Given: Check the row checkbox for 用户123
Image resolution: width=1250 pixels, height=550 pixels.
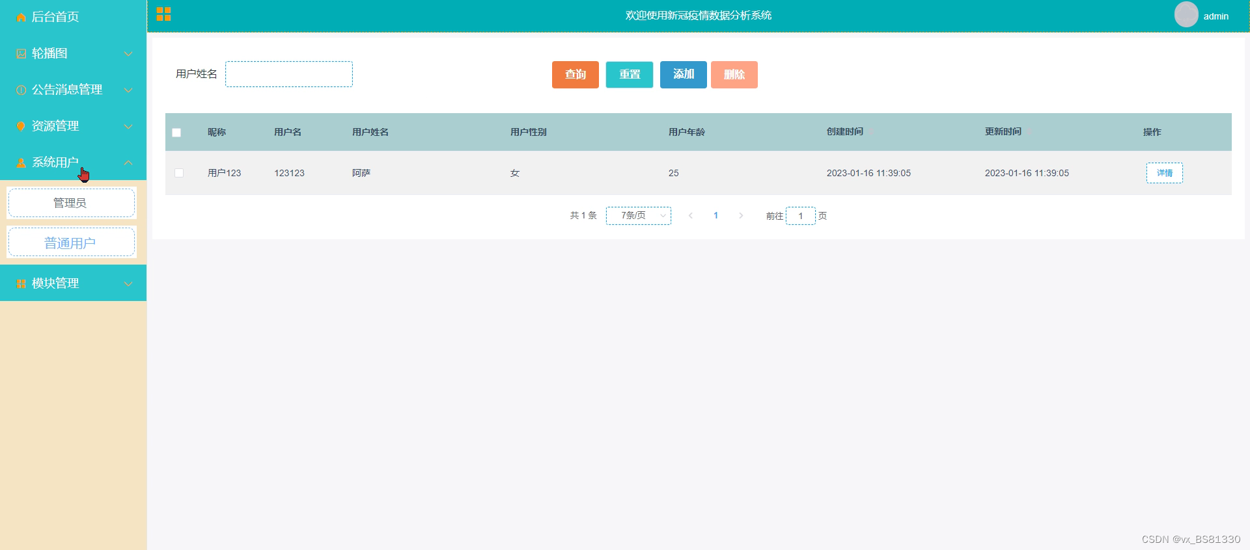Looking at the screenshot, I should pyautogui.click(x=179, y=173).
